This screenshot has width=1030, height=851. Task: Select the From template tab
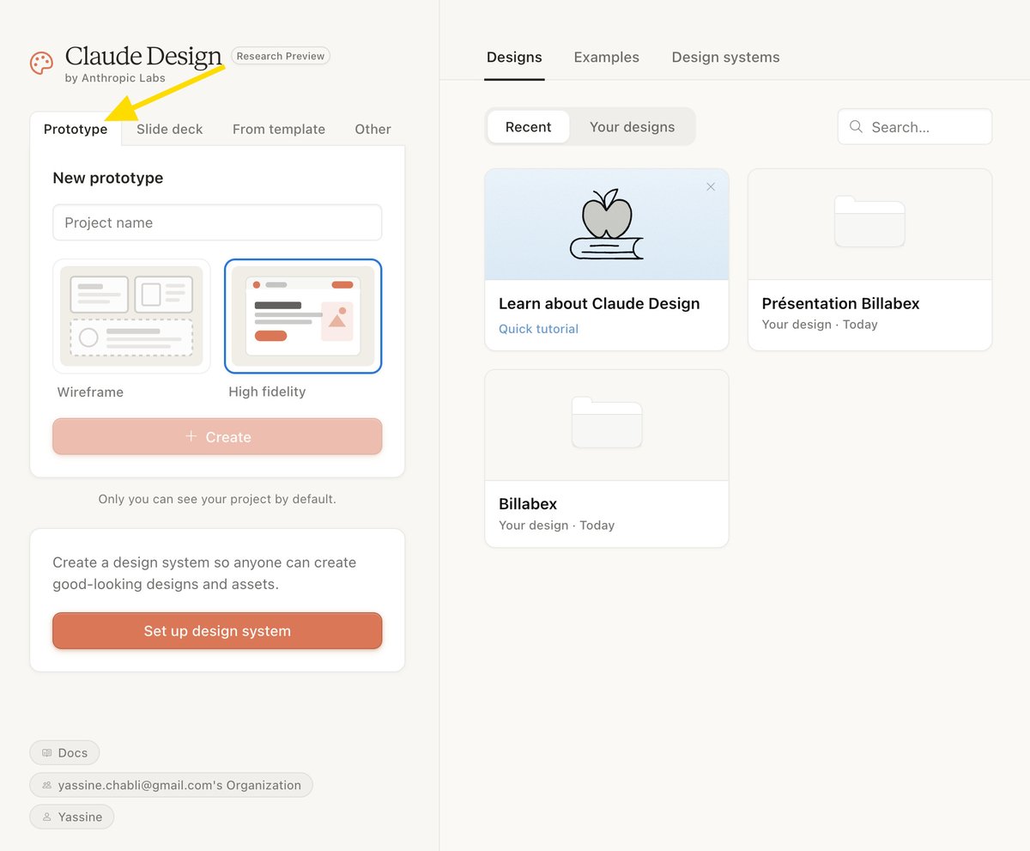pos(279,129)
